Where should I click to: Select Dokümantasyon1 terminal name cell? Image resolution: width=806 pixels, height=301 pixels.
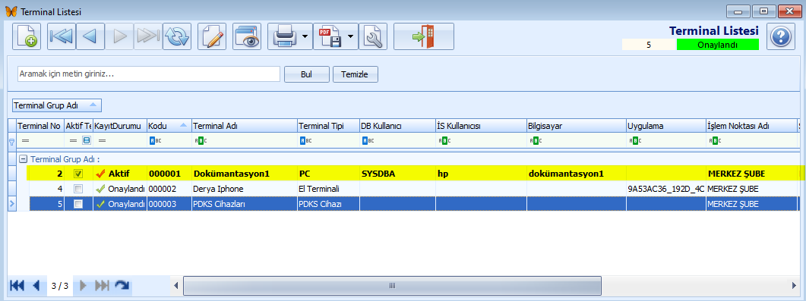[x=245, y=174]
